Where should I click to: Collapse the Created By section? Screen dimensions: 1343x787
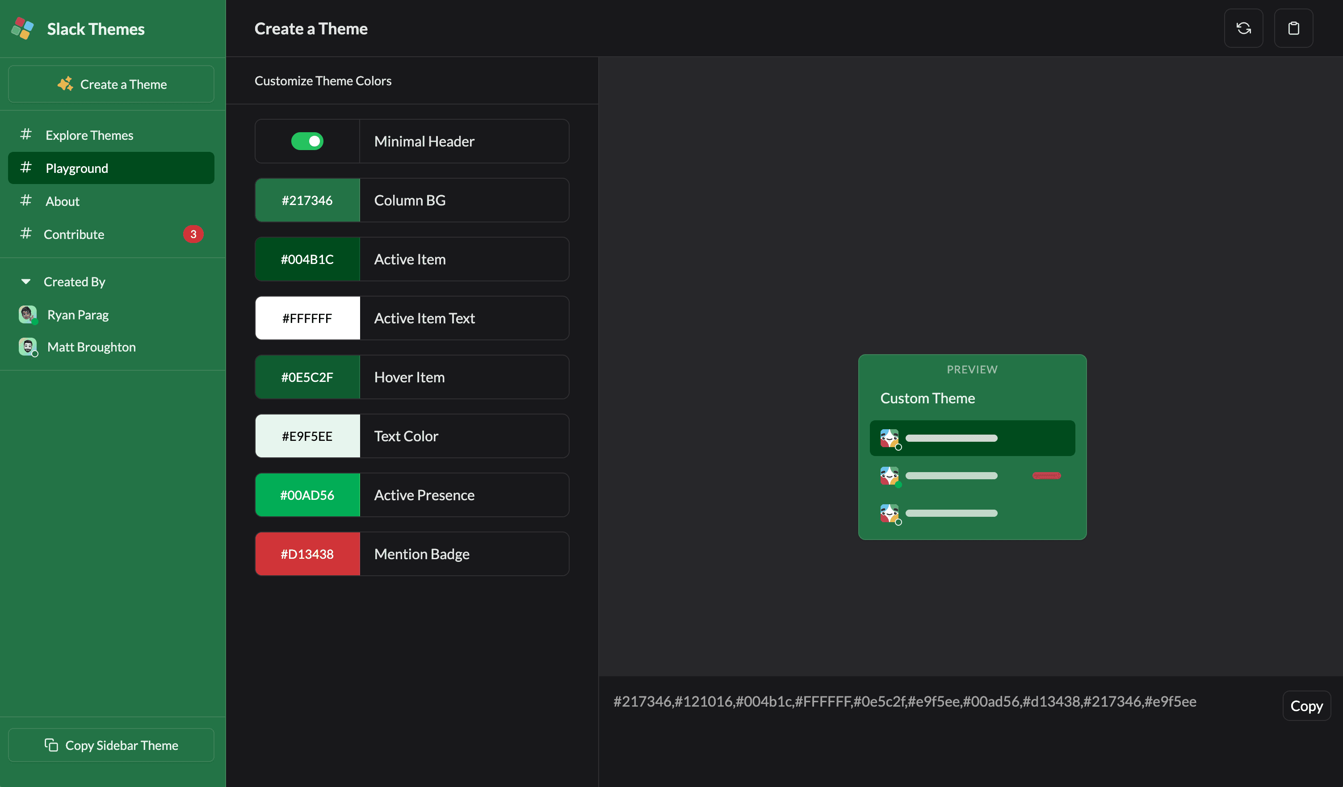point(25,281)
